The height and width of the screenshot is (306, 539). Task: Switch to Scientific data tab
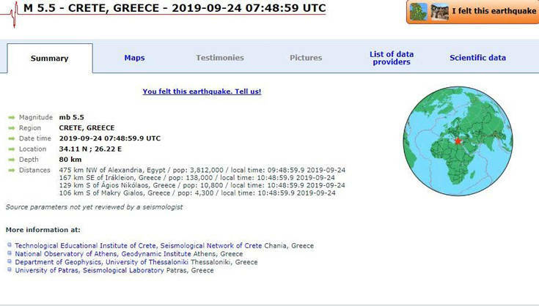click(478, 58)
